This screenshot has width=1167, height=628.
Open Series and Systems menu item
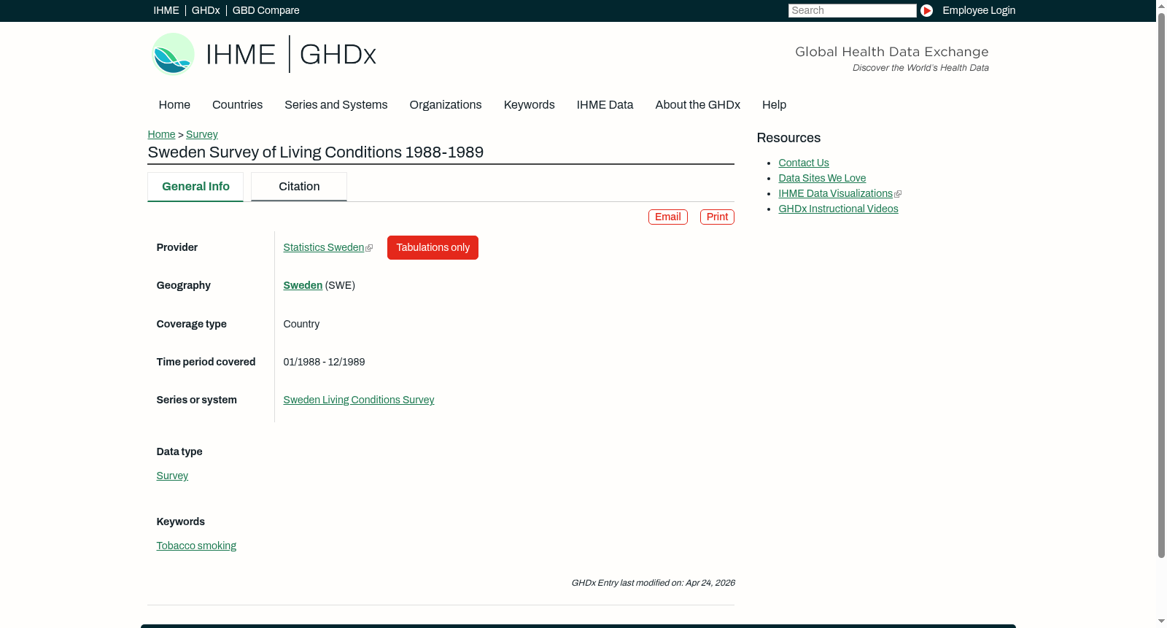(336, 105)
